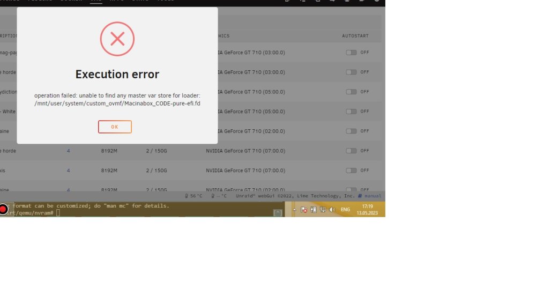The height and width of the screenshot is (302, 536).
Task: Click OK to dismiss Execution error dialog
Action: [x=115, y=127]
